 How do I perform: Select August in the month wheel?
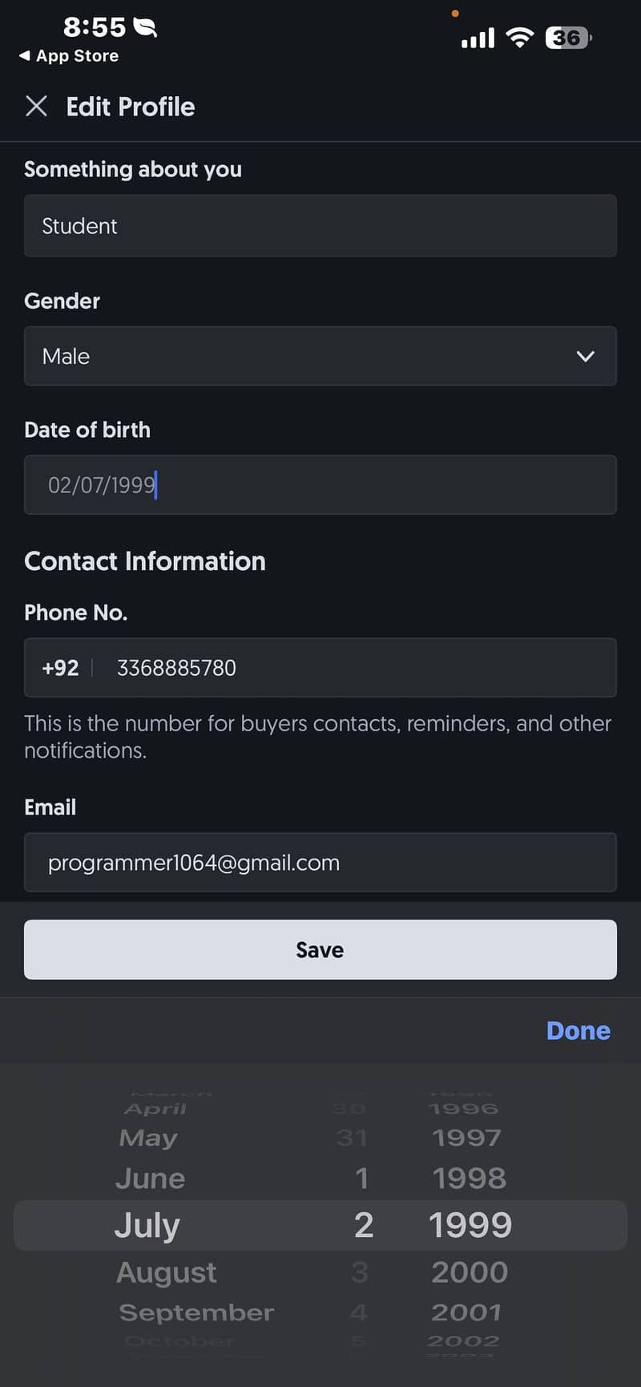pos(167,1272)
